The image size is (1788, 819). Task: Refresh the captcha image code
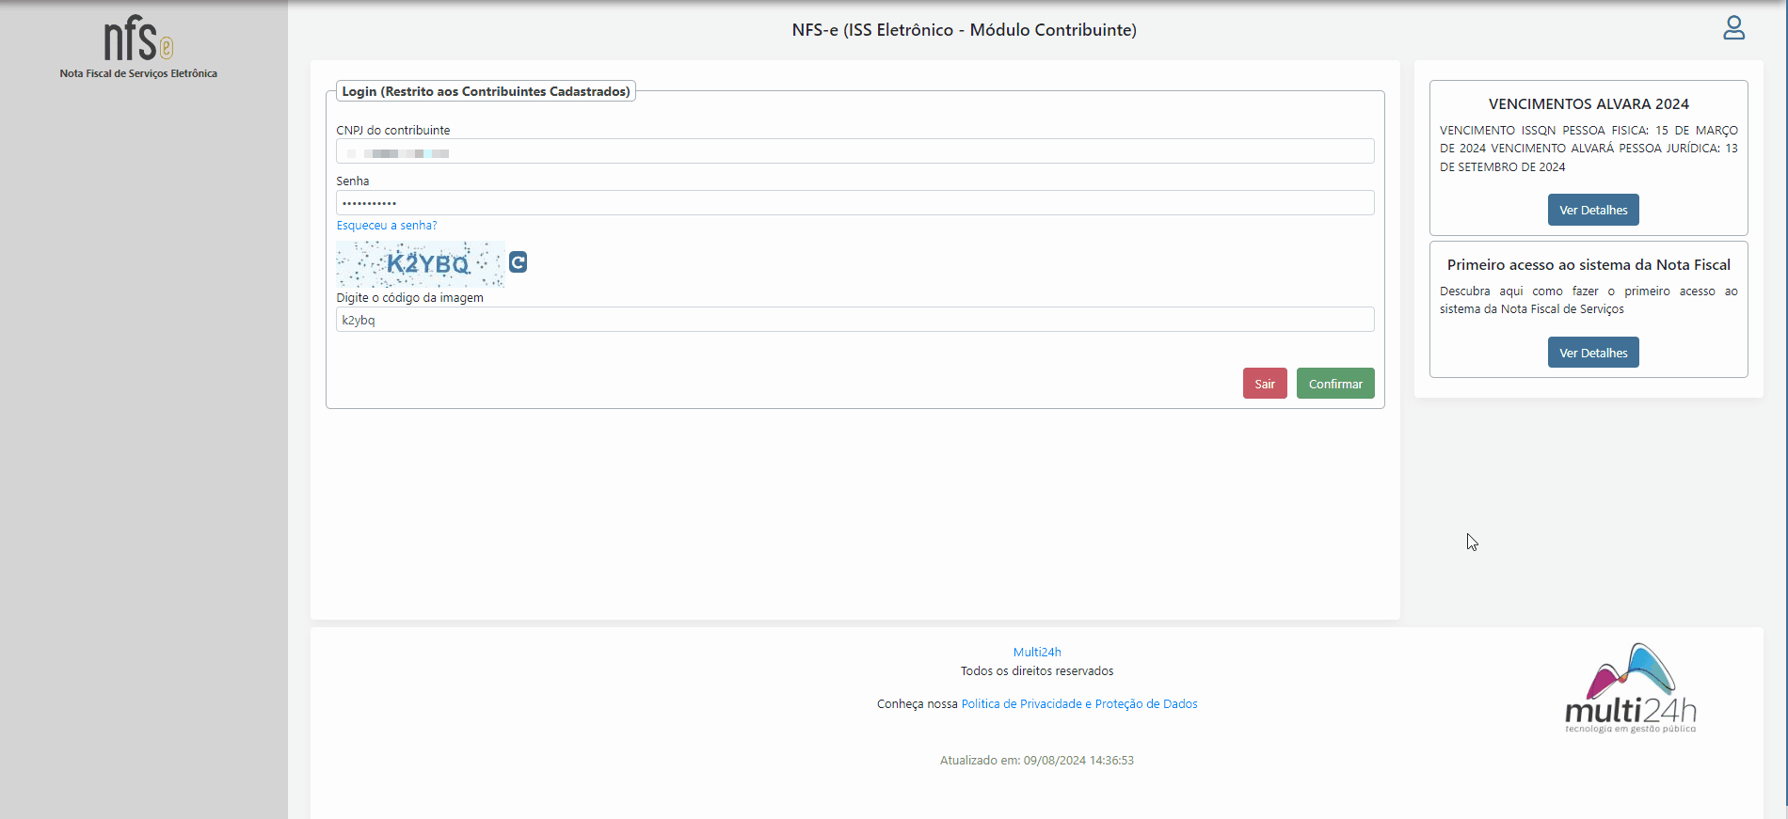click(x=518, y=262)
